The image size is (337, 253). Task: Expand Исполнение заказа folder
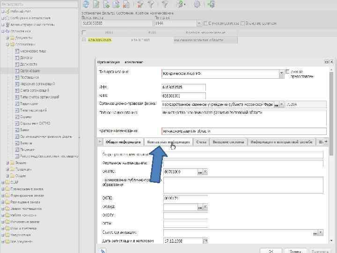(3, 222)
